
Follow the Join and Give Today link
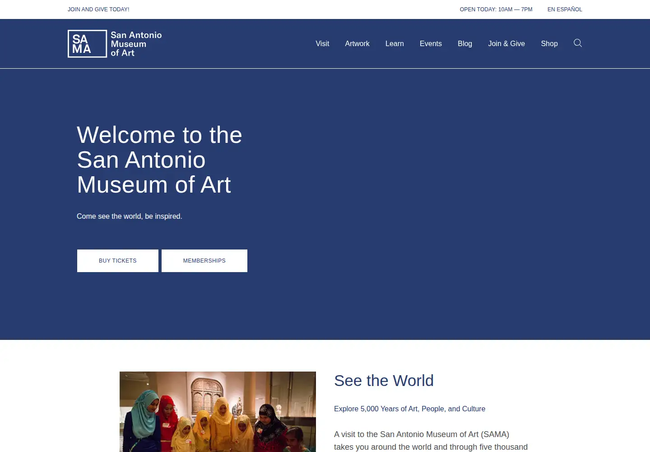[98, 9]
